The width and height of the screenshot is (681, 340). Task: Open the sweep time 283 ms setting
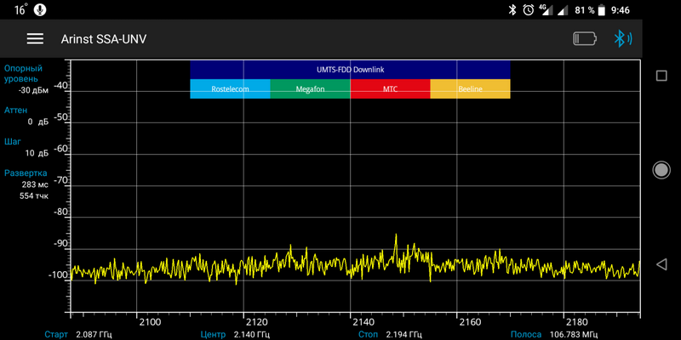pos(35,184)
